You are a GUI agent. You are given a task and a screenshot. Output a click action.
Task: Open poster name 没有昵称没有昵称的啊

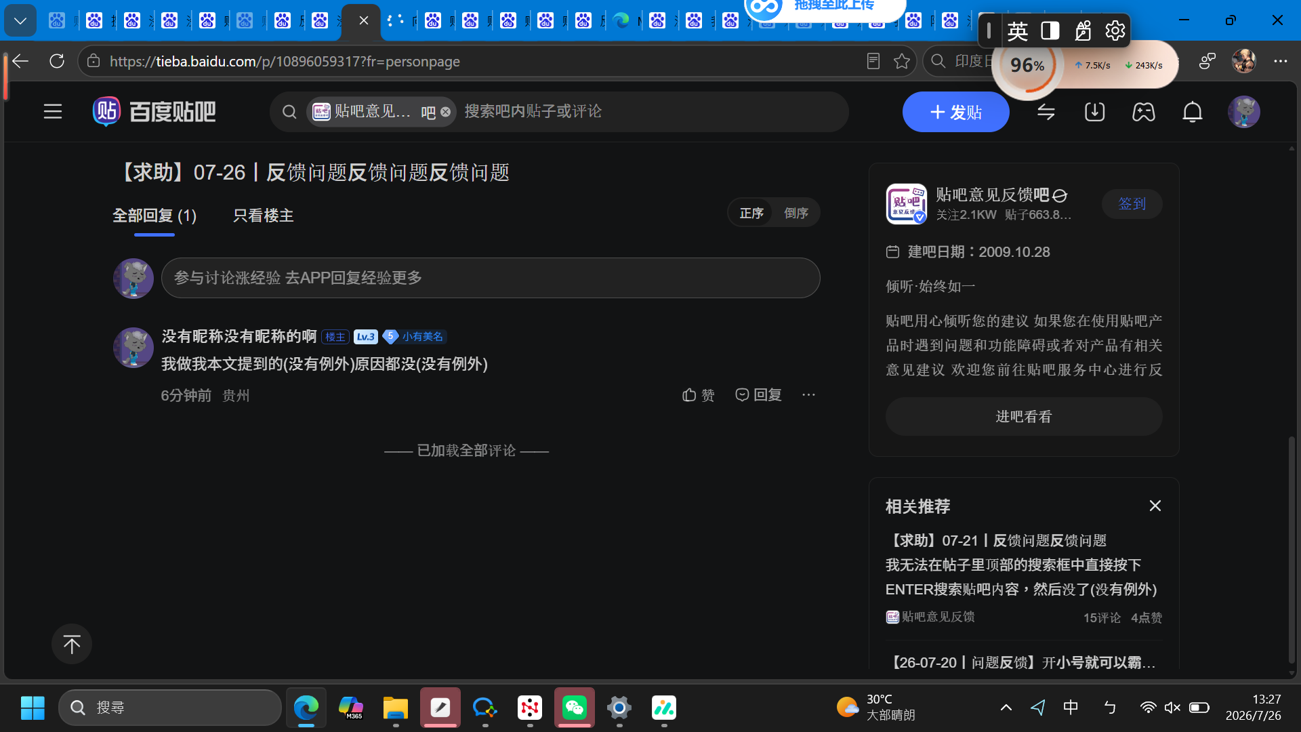tap(239, 336)
